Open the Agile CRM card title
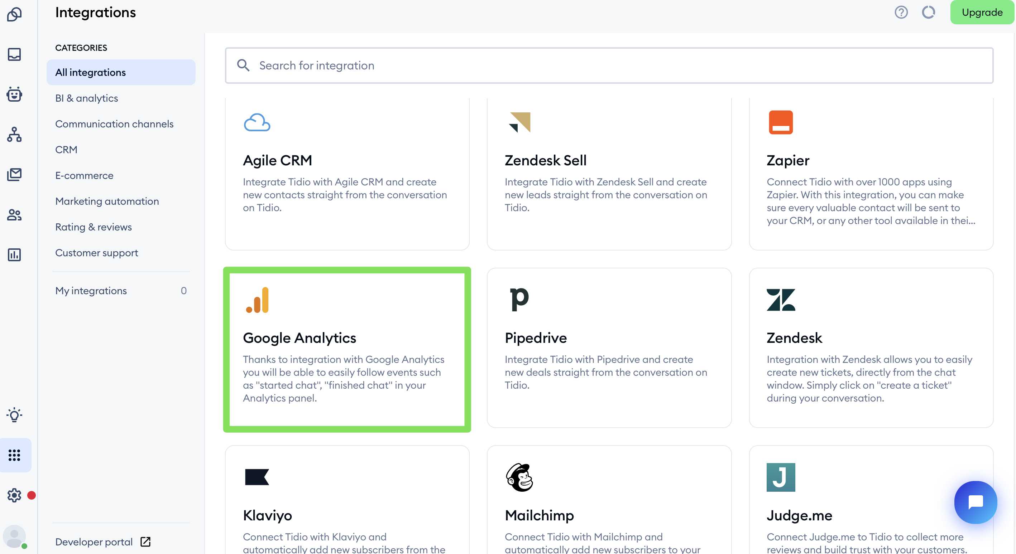This screenshot has height=554, width=1016. click(277, 160)
